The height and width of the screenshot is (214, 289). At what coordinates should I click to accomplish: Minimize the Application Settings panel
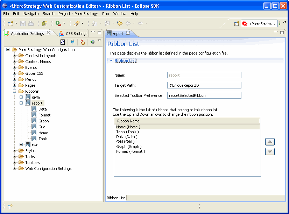pyautogui.click(x=93, y=32)
